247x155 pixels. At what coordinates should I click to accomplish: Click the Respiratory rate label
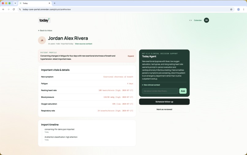48,111
